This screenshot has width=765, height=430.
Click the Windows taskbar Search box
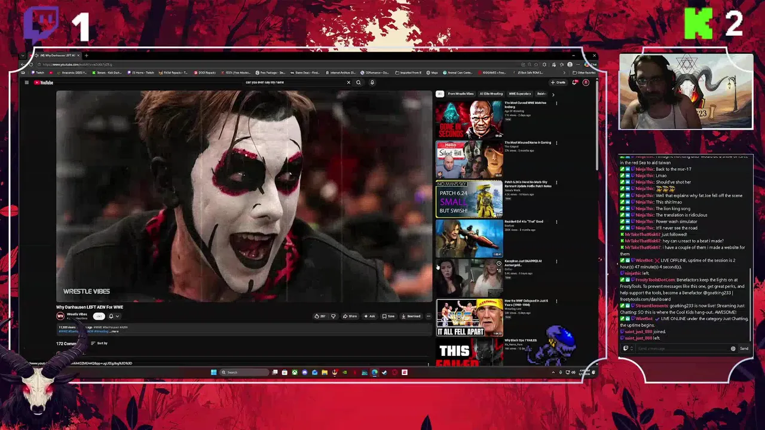click(244, 372)
